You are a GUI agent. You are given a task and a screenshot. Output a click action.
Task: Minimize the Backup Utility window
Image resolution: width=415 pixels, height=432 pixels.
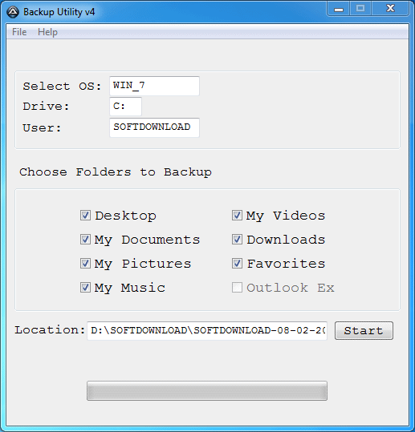[339, 9]
